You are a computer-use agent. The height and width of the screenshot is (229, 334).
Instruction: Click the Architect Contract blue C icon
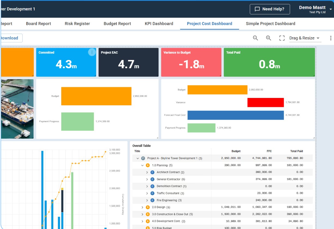(x=152, y=172)
